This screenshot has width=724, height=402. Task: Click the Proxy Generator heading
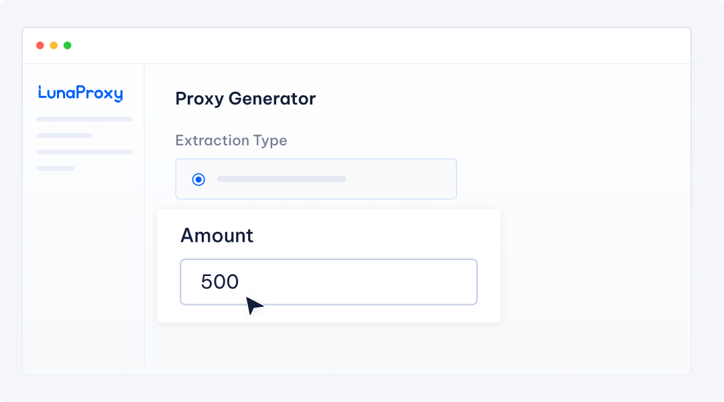[x=245, y=99]
